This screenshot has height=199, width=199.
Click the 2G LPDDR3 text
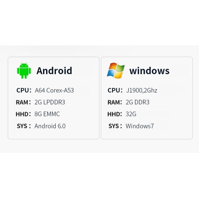[50, 102]
